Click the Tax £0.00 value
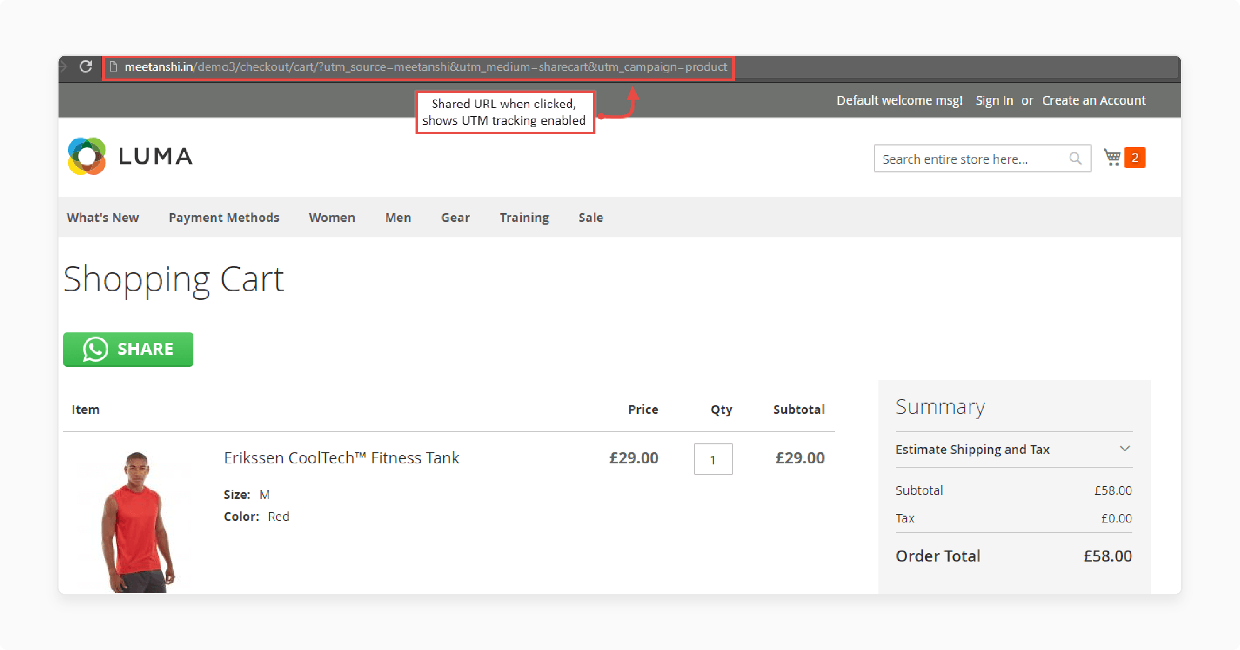This screenshot has height=650, width=1240. (1117, 518)
